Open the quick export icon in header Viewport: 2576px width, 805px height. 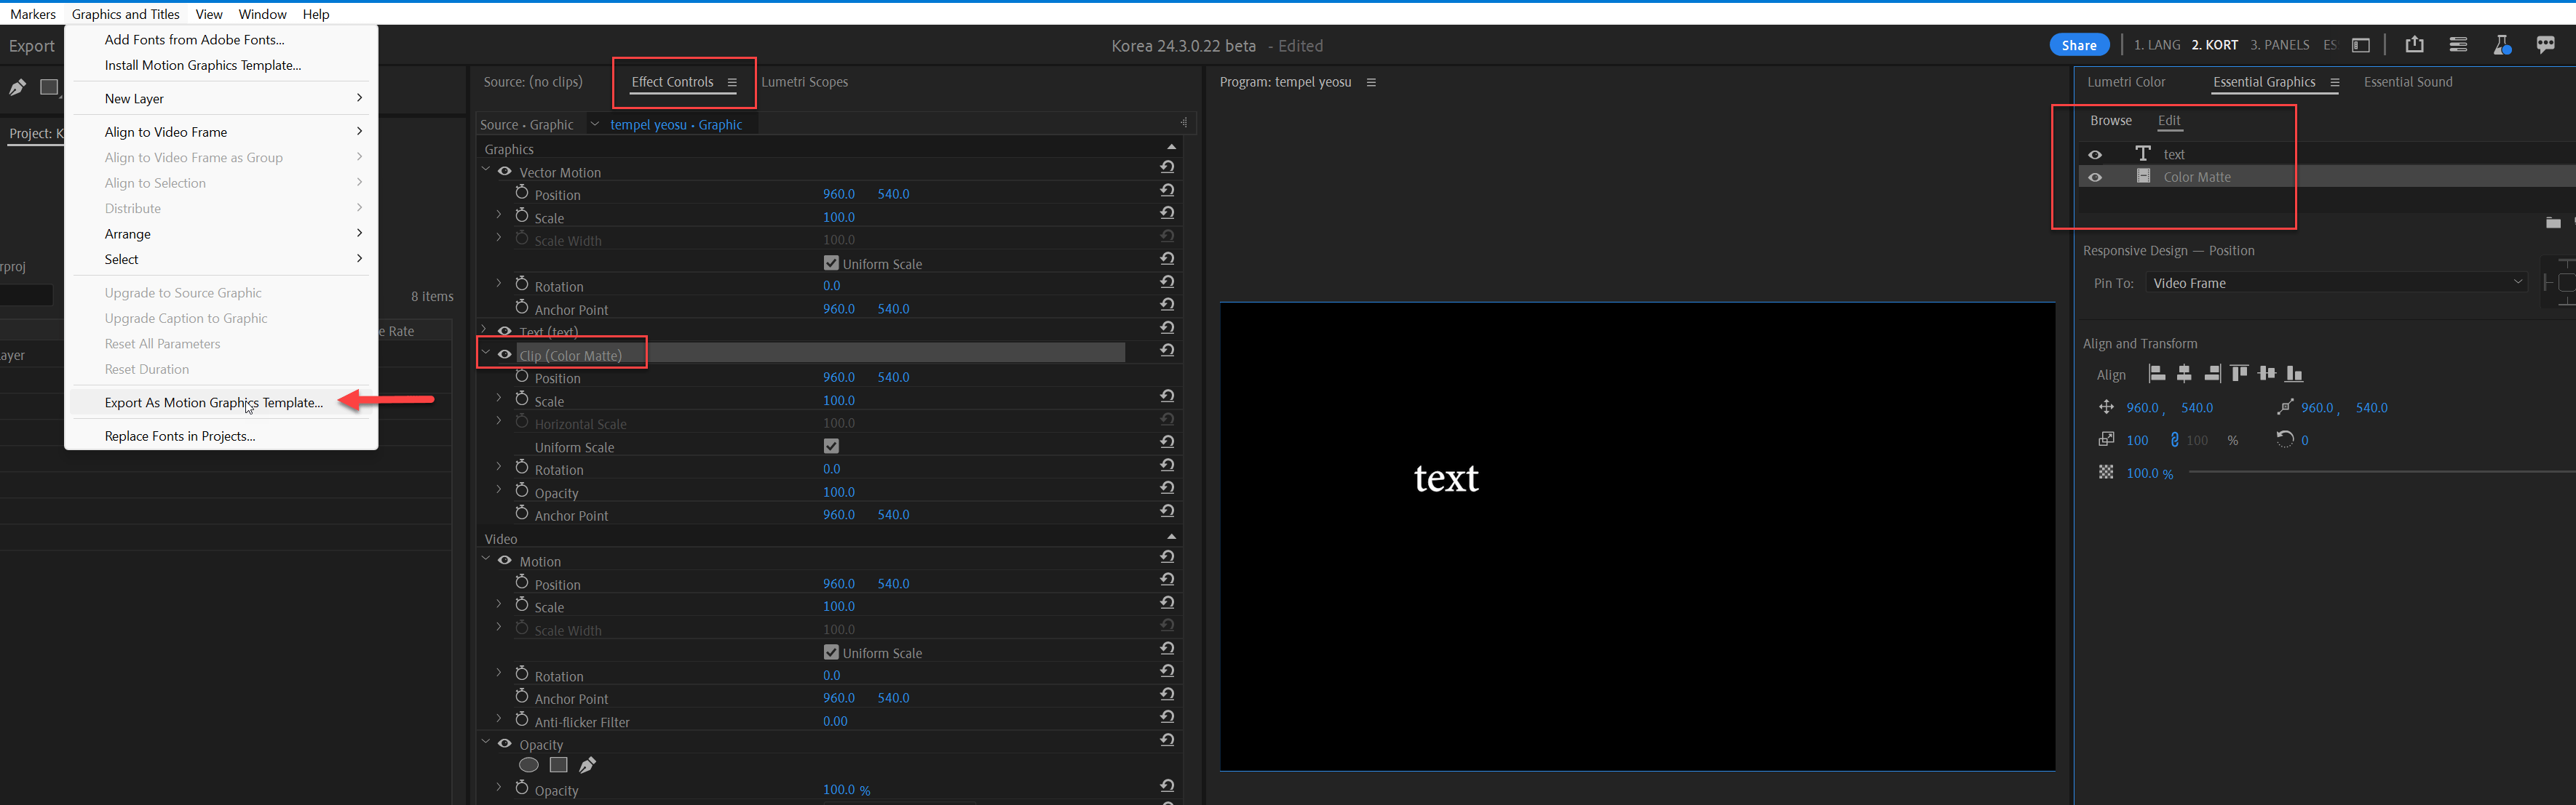coord(2414,45)
